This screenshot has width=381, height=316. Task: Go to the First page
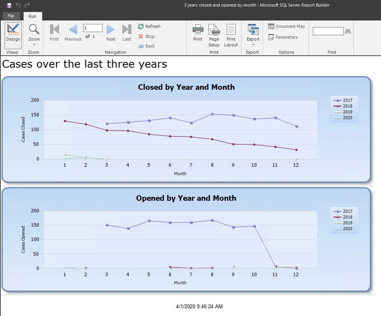54,32
